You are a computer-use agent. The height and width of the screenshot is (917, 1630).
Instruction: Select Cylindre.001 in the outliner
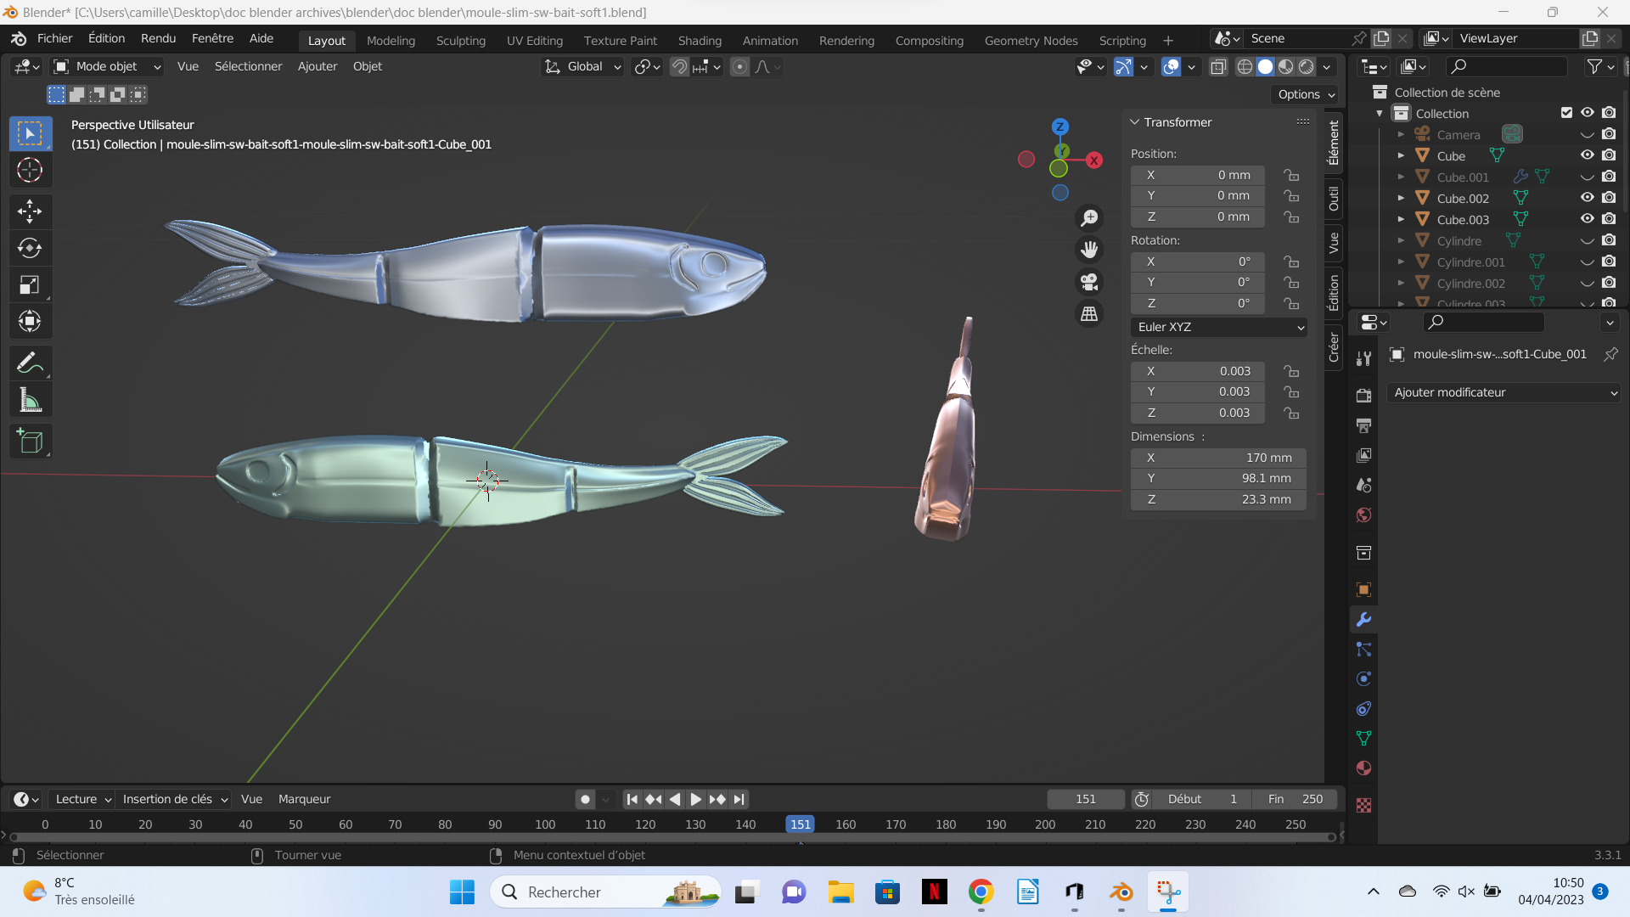pos(1470,262)
